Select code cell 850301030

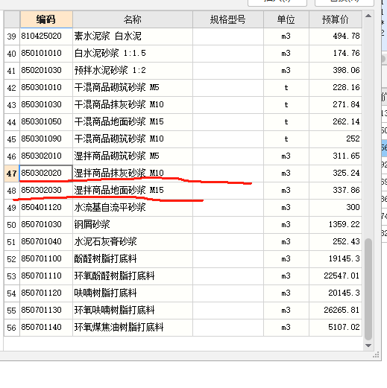(46, 105)
